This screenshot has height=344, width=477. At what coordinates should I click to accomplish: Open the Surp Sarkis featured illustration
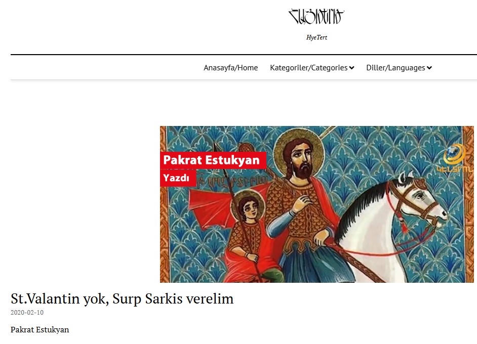[316, 204]
